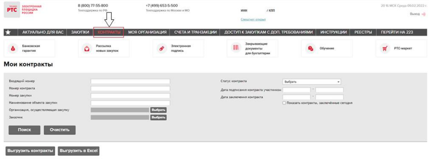Open the СЧЕТА И ТРАНЗАКЦИИ menu item
Viewport: 429px width, 161px height.
tap(196, 33)
